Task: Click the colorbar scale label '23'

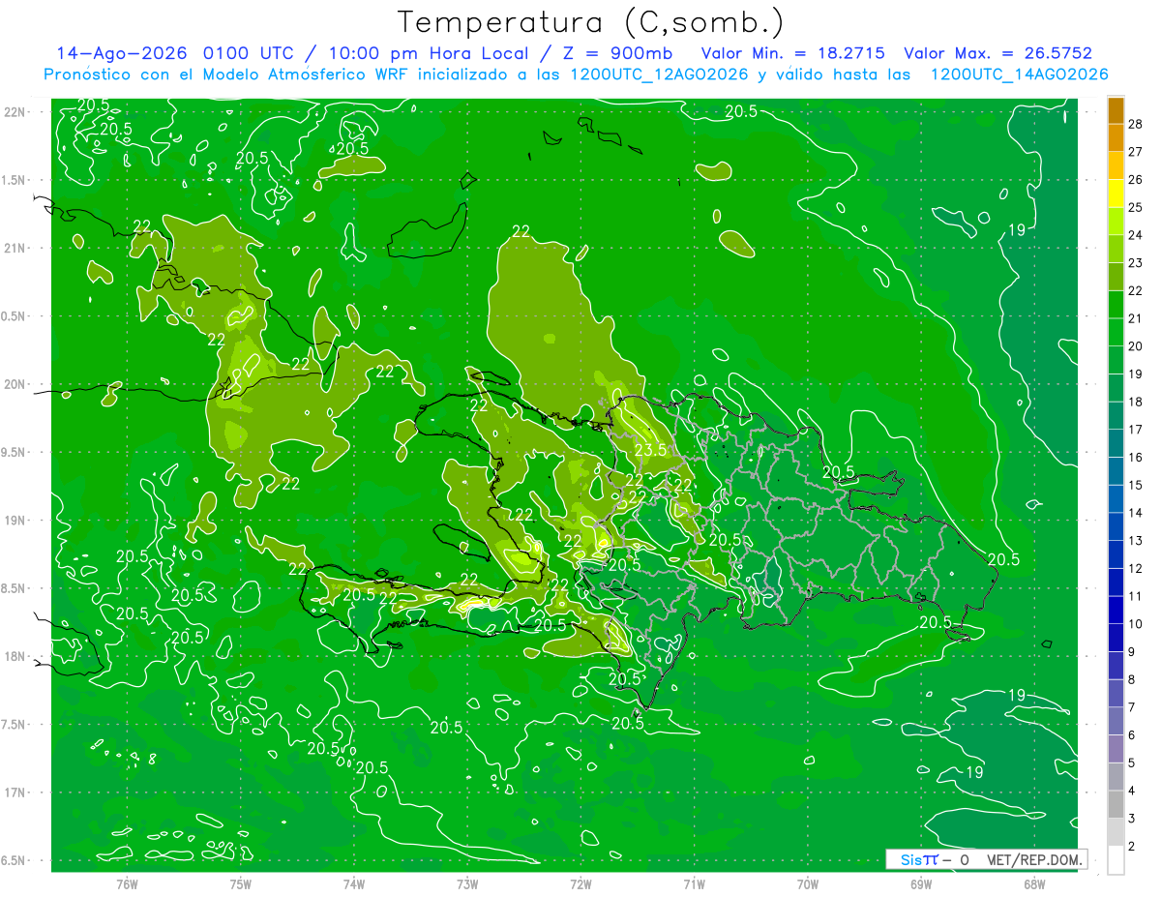Action: pos(1136,262)
